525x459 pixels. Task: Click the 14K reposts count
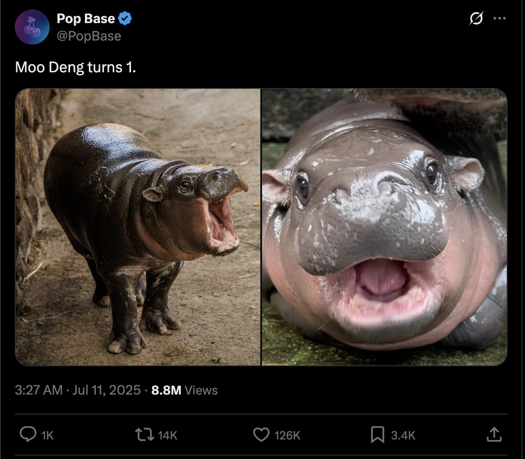click(167, 435)
